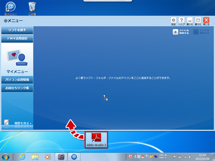
Task: Open the network signal bars tray icon
Action: pyautogui.click(x=185, y=157)
